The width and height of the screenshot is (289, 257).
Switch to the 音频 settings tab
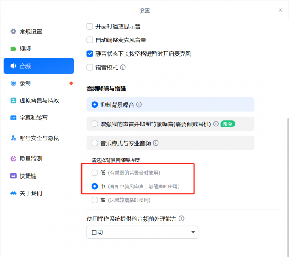[x=39, y=66]
